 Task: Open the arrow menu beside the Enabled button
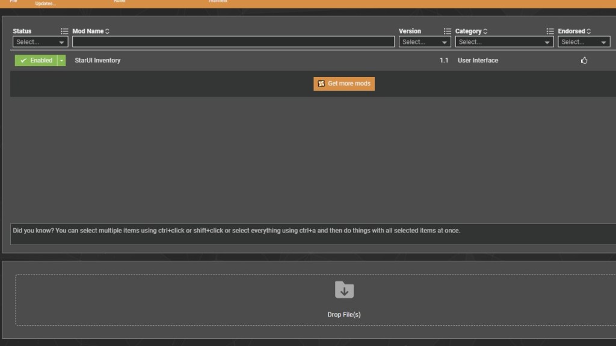tap(61, 60)
